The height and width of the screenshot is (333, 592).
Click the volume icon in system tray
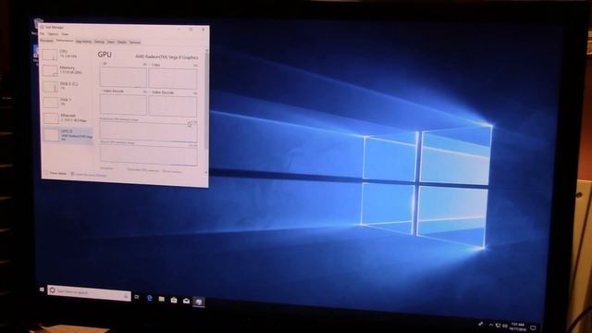pyautogui.click(x=505, y=326)
